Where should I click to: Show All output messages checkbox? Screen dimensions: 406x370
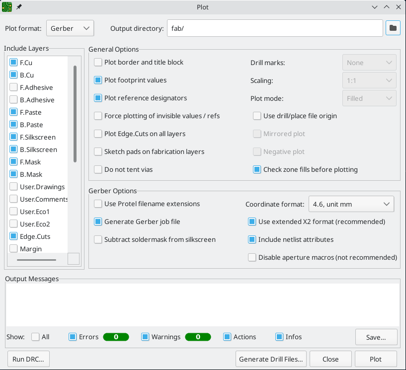point(36,337)
